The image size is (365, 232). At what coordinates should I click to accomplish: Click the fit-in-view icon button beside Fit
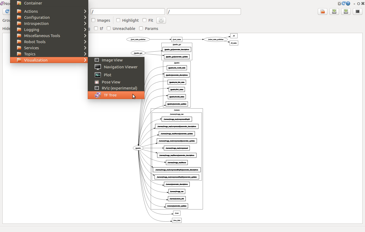click(161, 20)
